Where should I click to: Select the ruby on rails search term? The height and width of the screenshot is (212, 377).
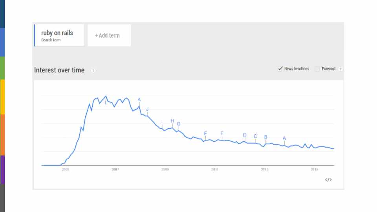coord(59,35)
